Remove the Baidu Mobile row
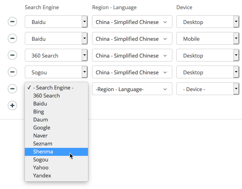 tap(12, 38)
